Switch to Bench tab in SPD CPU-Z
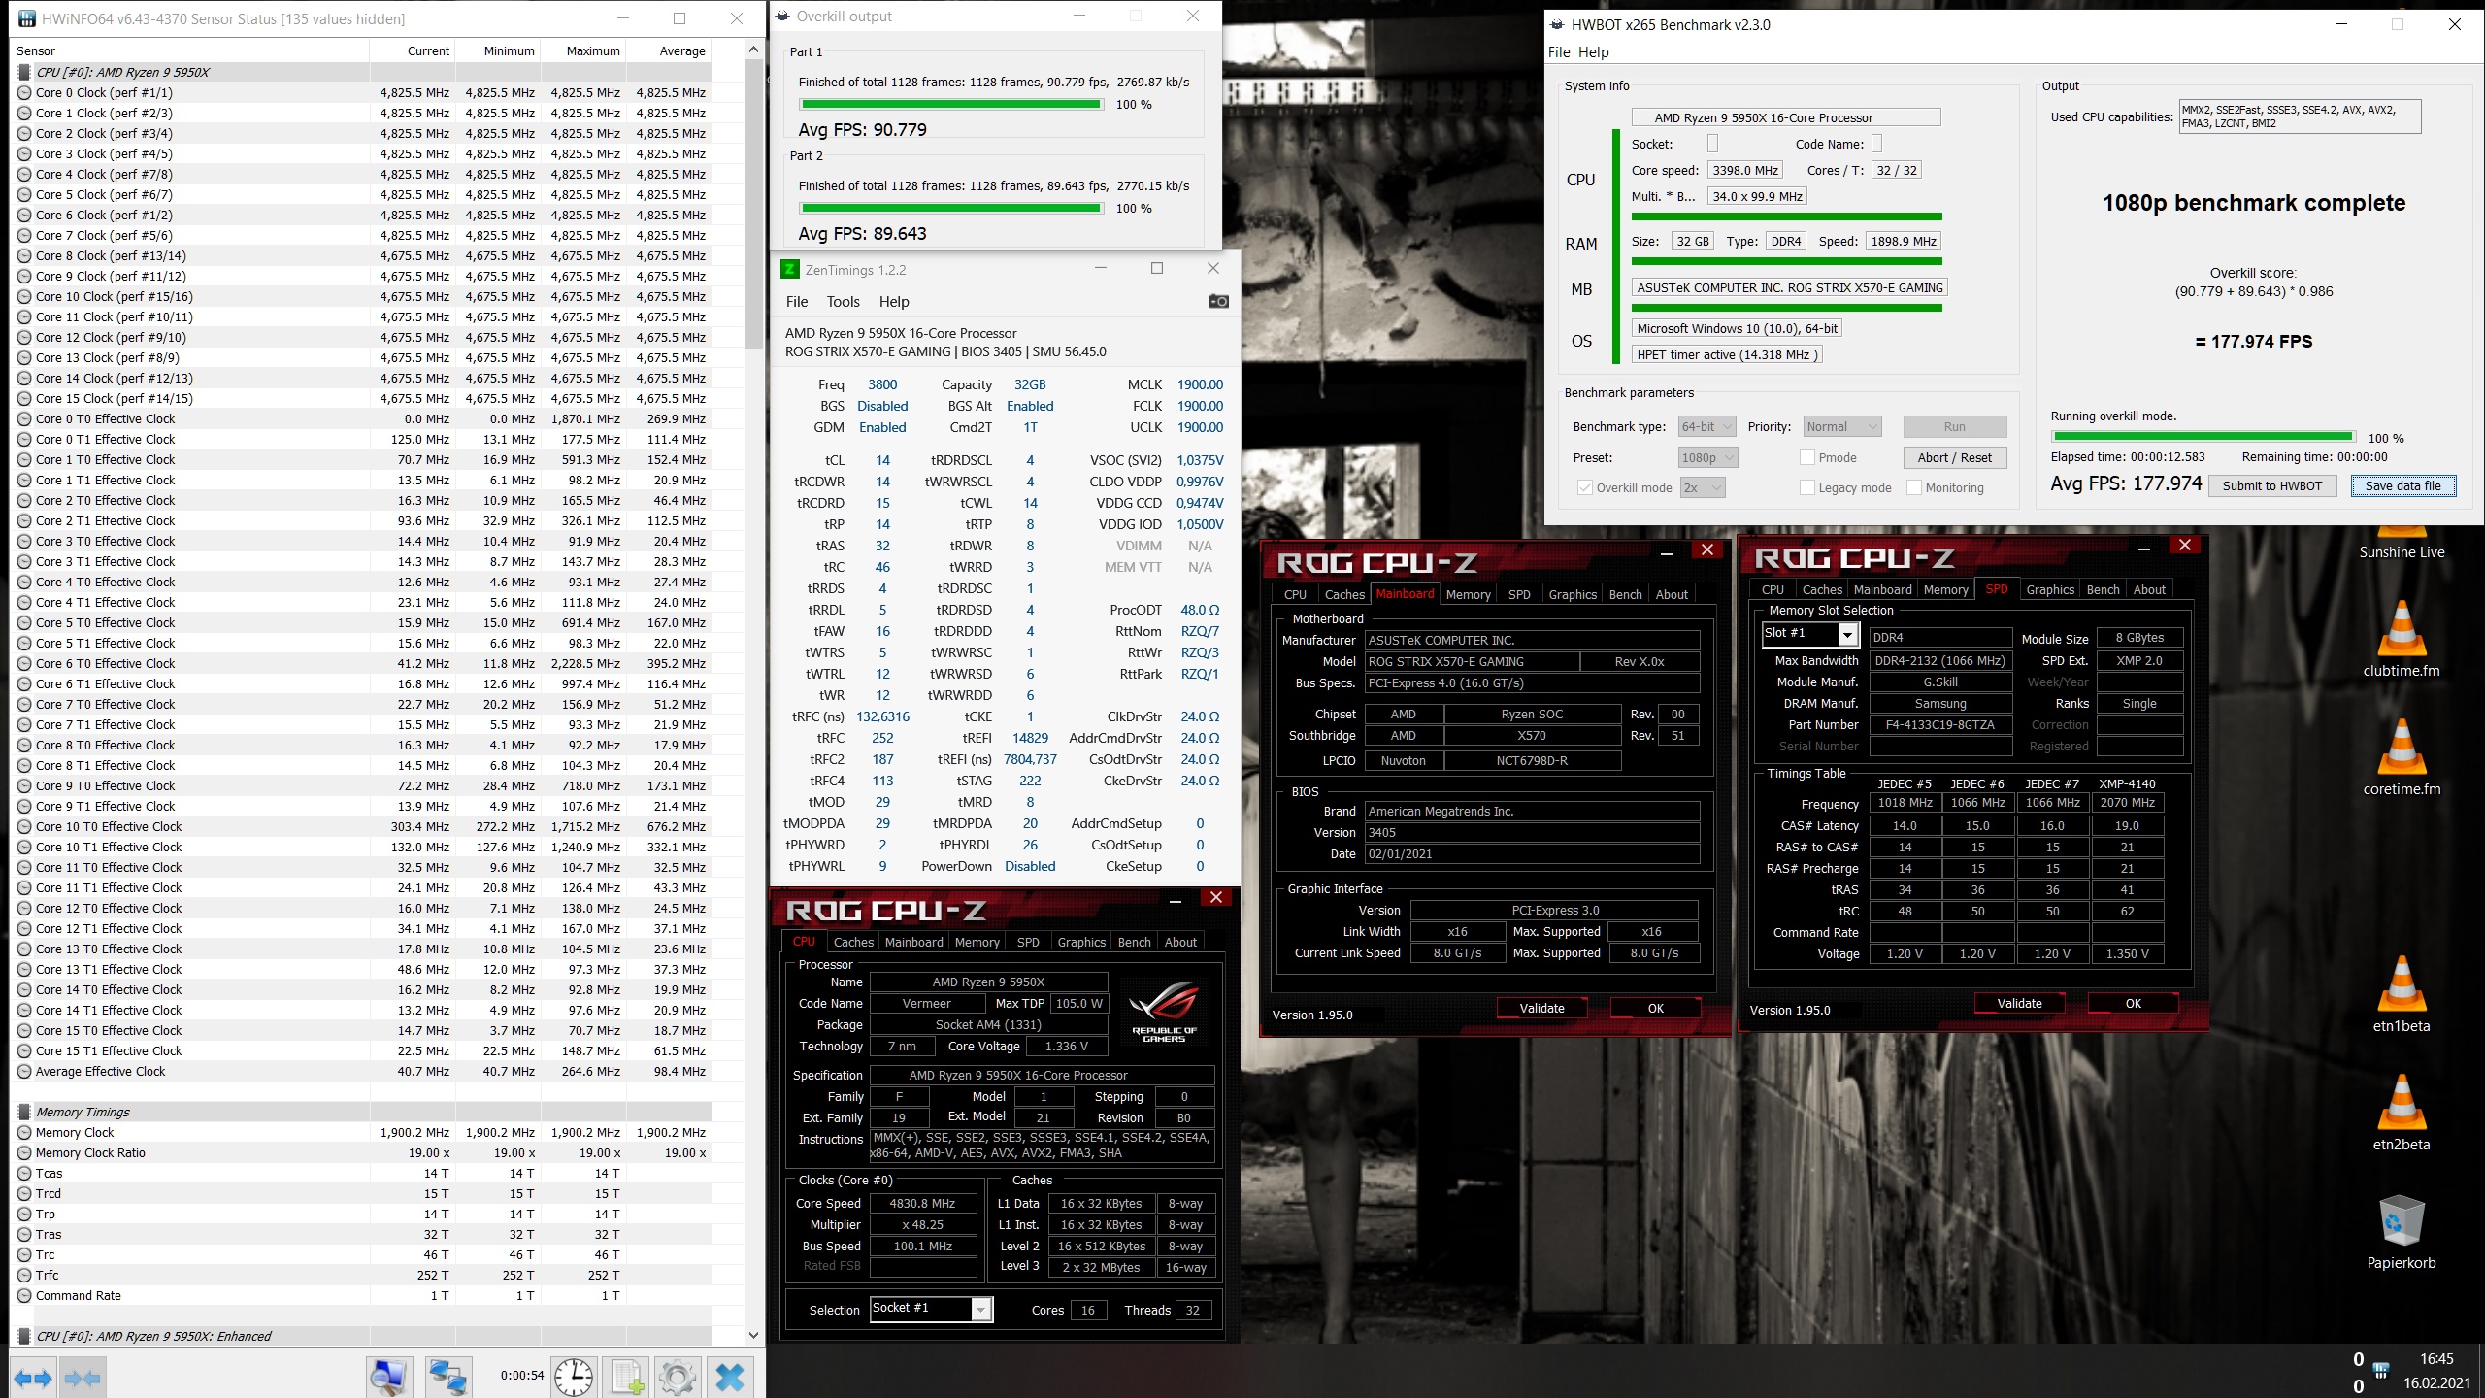The image size is (2485, 1398). coord(2103,589)
